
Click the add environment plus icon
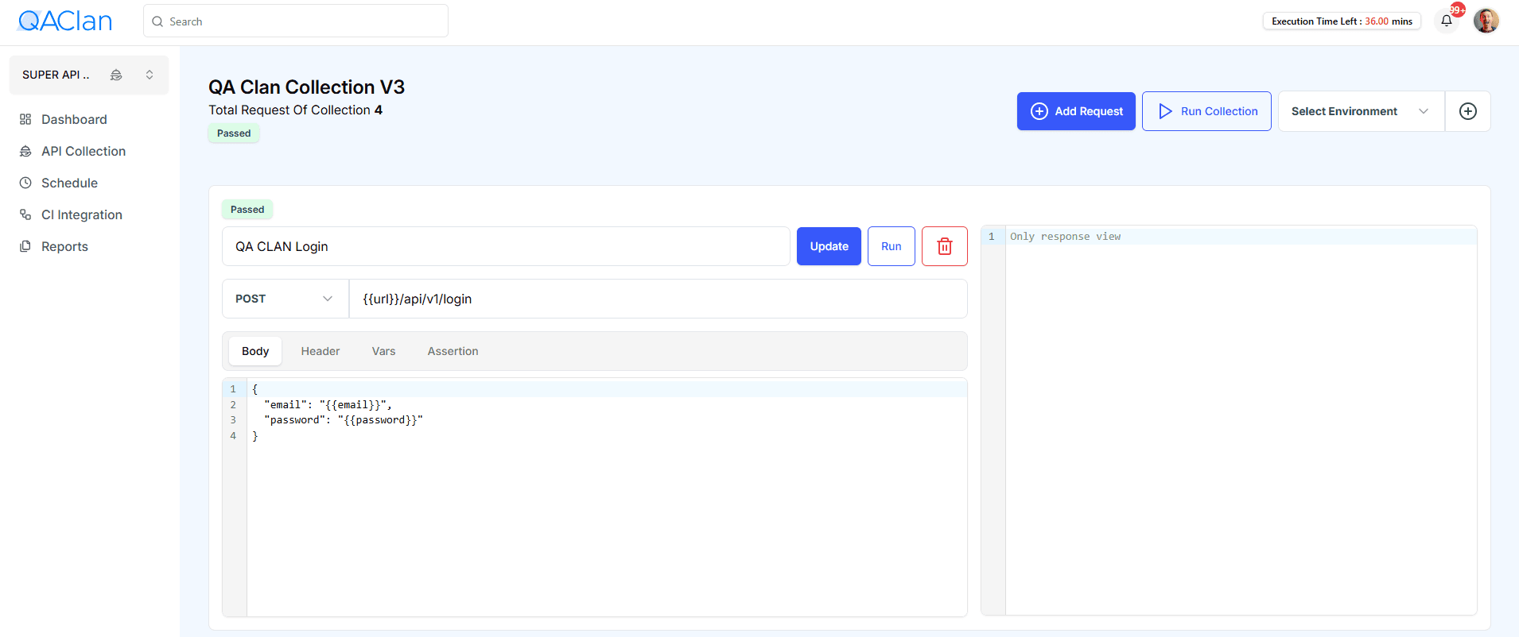tap(1468, 111)
